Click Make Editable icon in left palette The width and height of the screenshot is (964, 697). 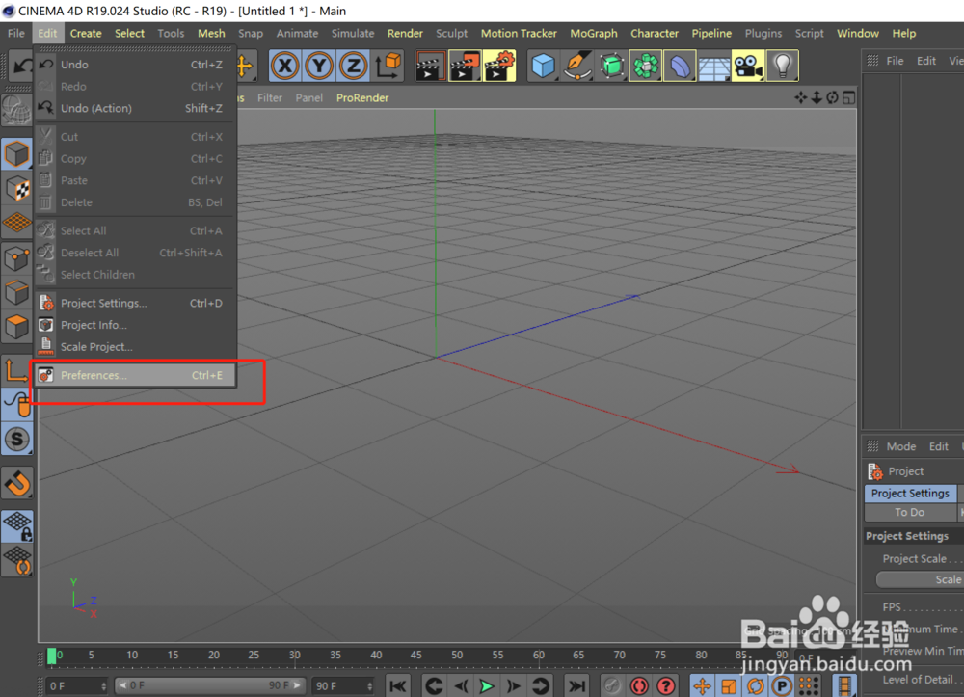[16, 111]
